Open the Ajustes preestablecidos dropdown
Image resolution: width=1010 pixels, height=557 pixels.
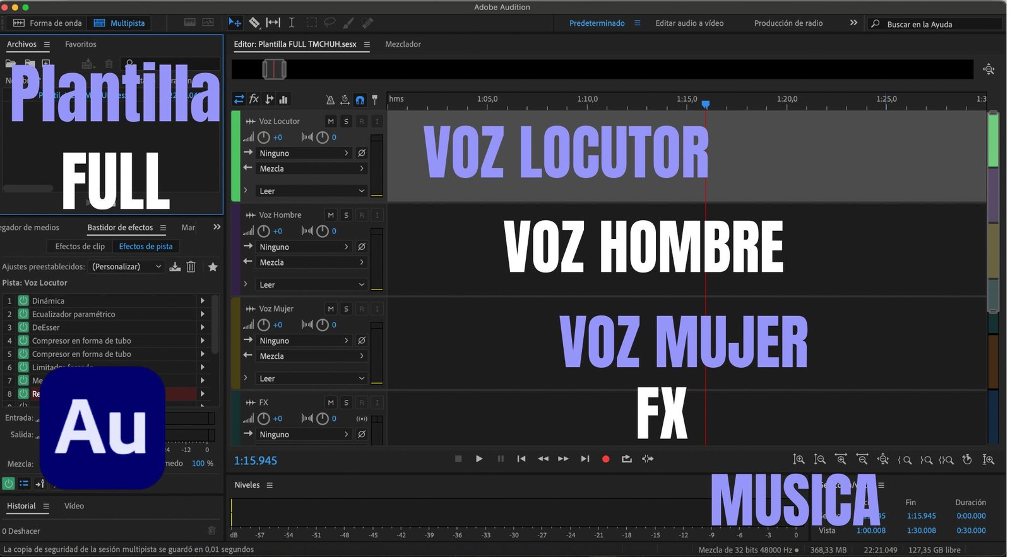coord(126,267)
